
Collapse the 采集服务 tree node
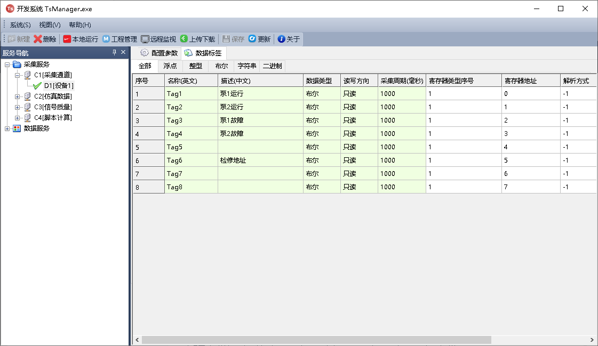coord(7,65)
